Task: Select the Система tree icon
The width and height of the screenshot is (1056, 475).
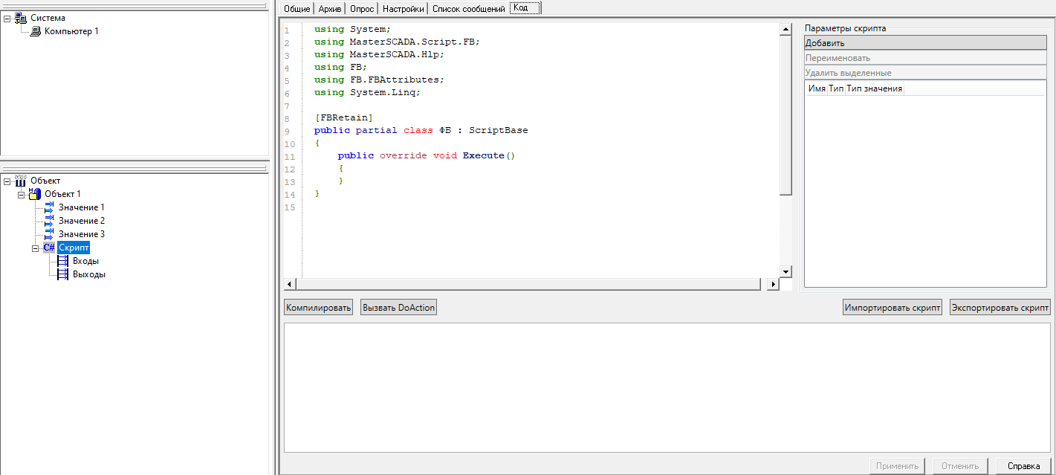Action: point(21,18)
